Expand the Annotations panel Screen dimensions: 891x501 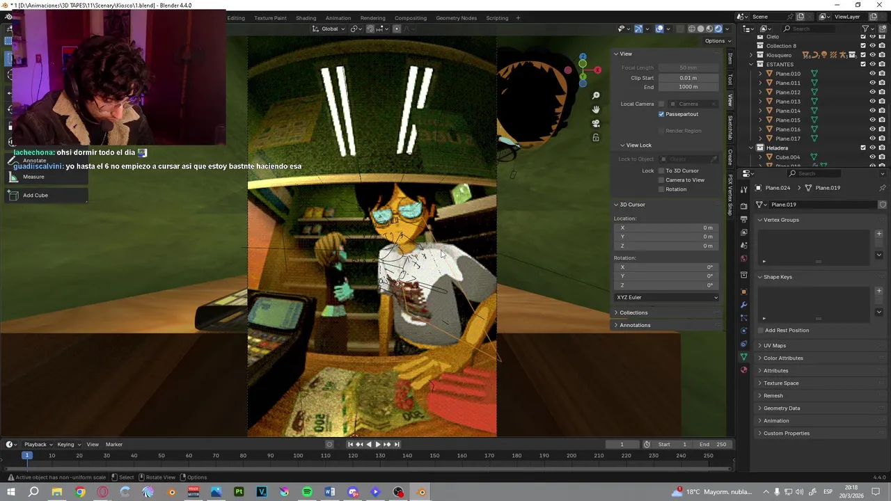pos(635,325)
